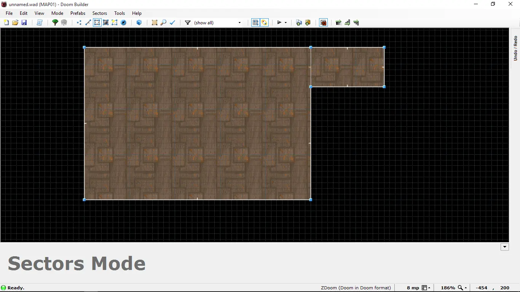
Task: Open the Tools menu
Action: tap(120, 13)
